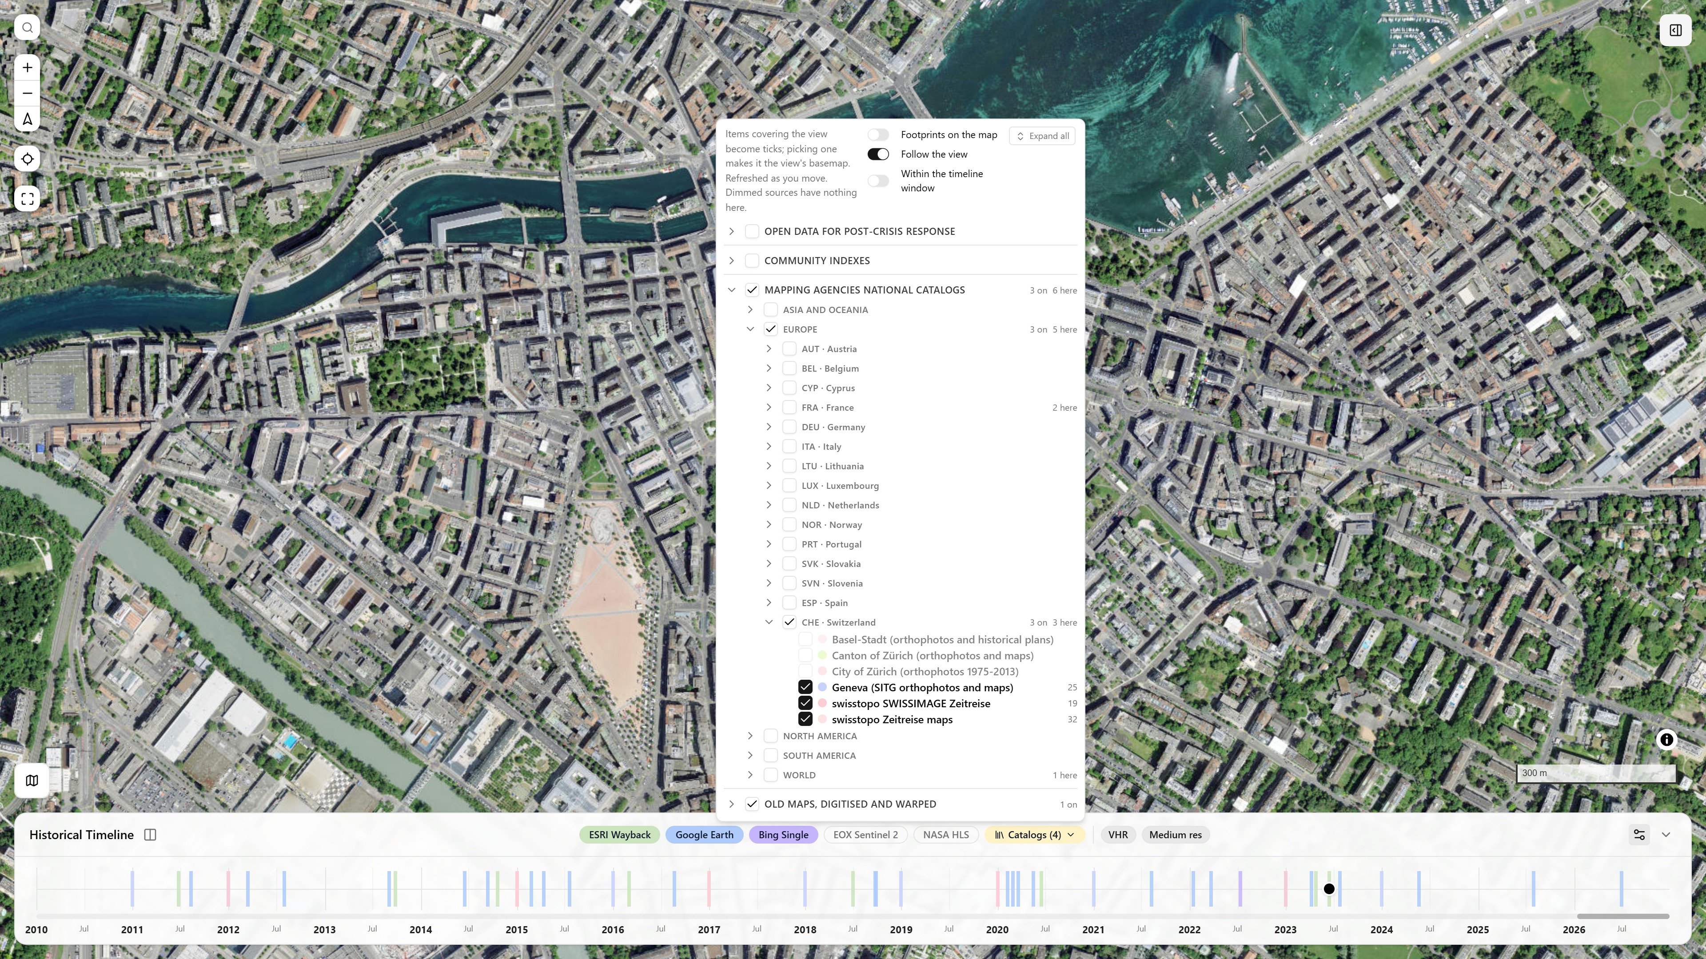The image size is (1706, 959).
Task: Toggle the VHR resolution chip
Action: click(x=1118, y=835)
